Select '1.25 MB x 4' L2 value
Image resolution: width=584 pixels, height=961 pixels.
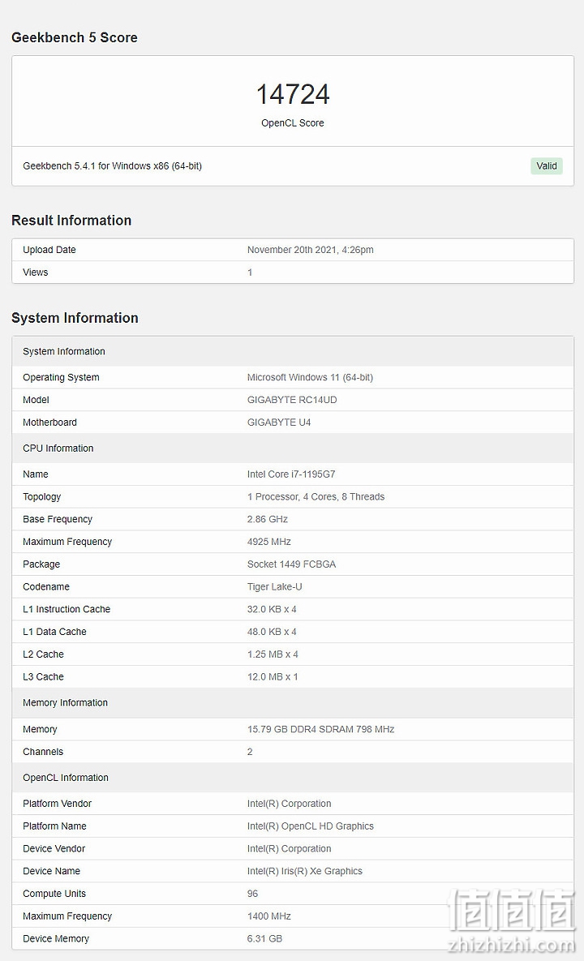273,655
